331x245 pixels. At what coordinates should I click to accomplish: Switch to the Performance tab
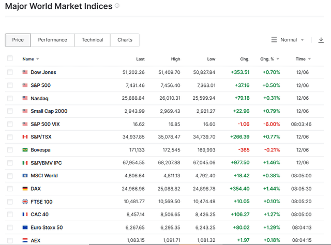tap(53, 40)
